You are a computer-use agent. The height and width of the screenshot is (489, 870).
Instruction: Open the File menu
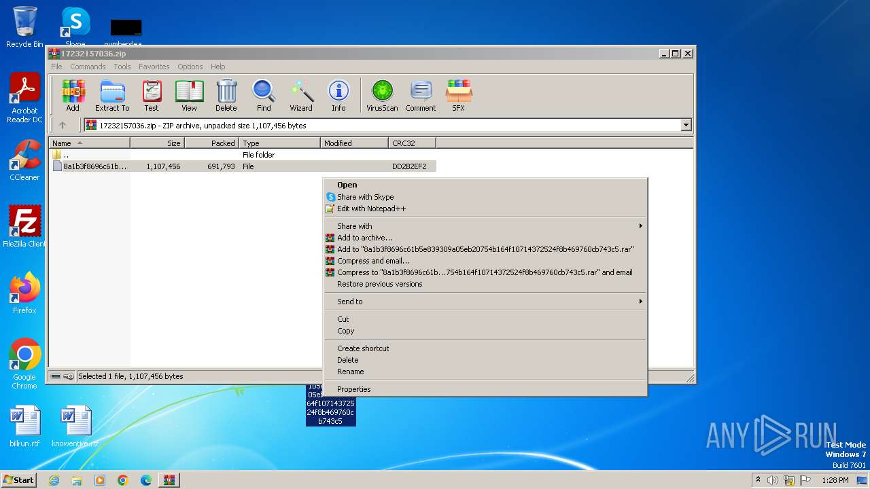click(56, 67)
